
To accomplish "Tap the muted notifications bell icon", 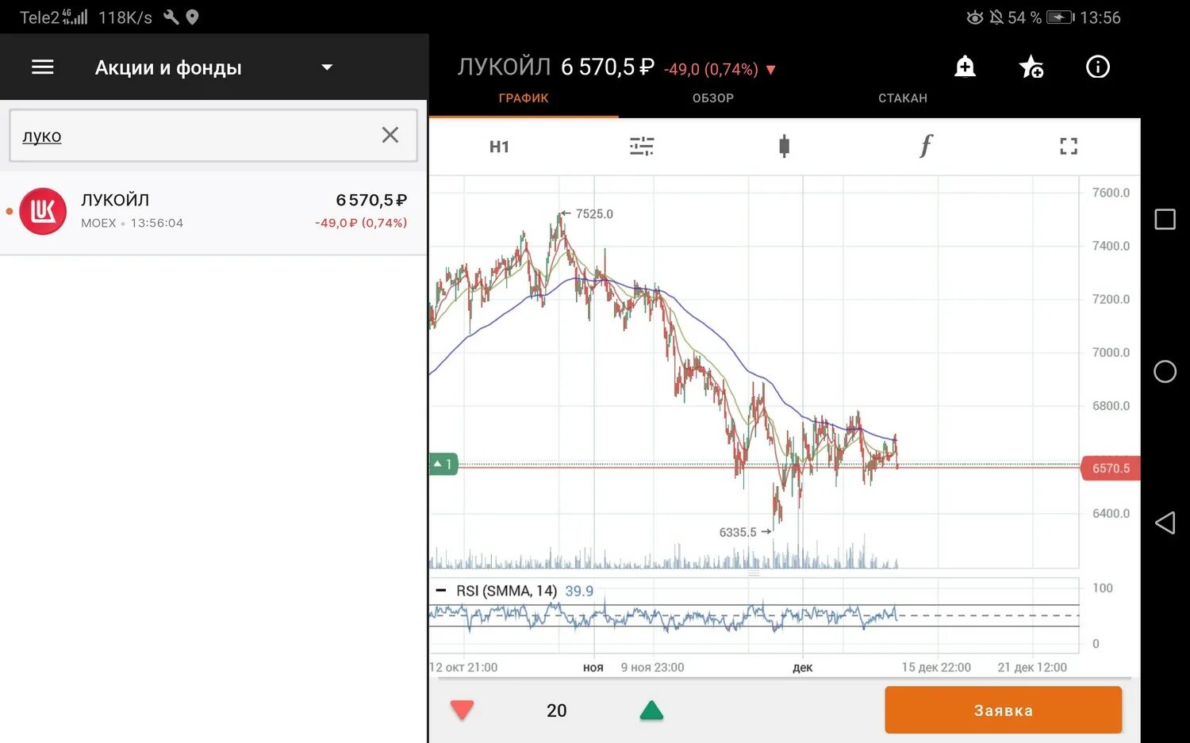I will [996, 17].
